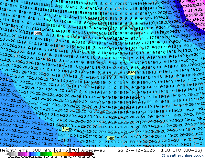Click the -54 legend scale value

[x=10, y=157]
